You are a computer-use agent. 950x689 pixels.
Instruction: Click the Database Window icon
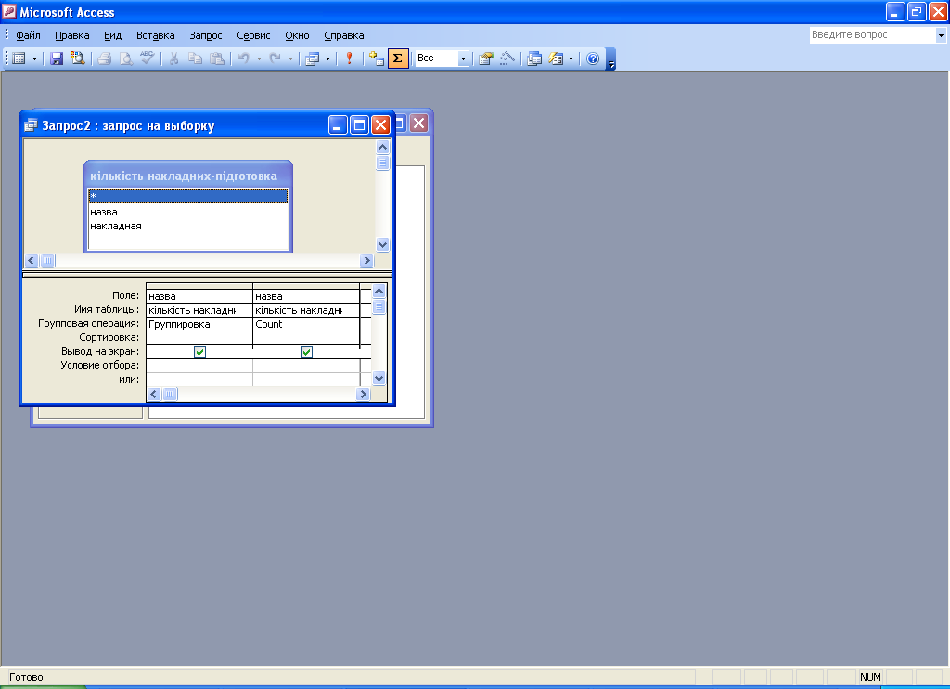[x=534, y=58]
